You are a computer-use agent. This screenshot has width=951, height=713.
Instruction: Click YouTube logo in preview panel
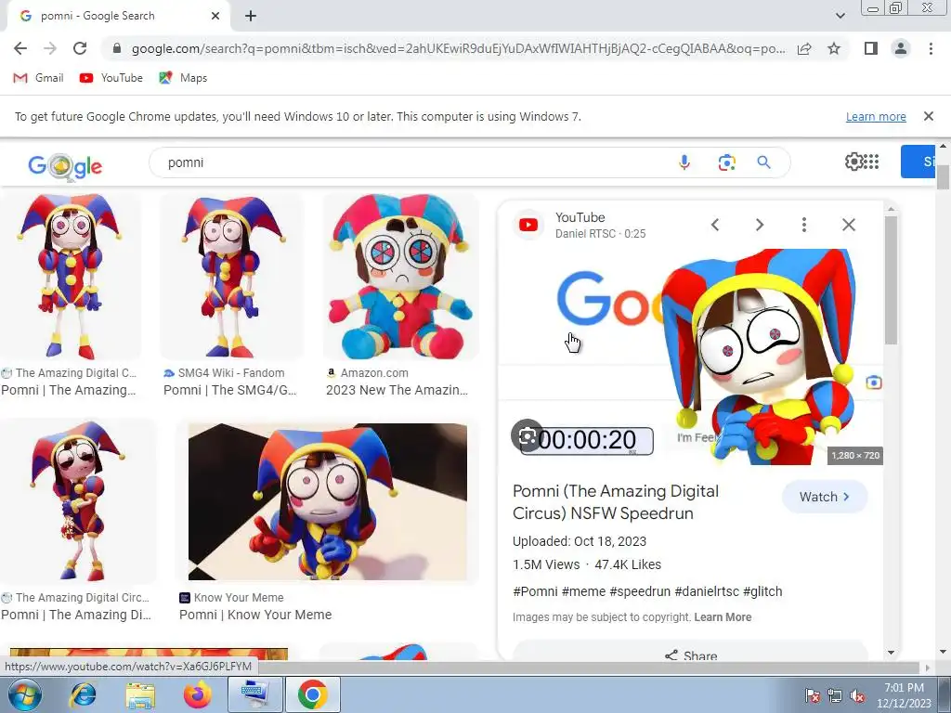(528, 225)
